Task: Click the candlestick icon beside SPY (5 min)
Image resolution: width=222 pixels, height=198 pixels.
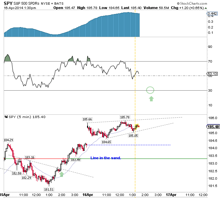Action: pos(6,117)
